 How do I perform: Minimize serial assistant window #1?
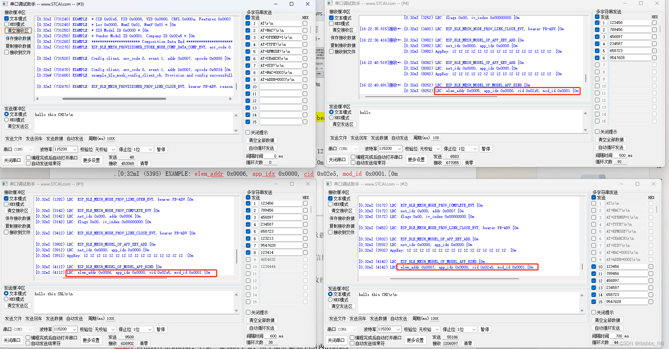click(276, 184)
